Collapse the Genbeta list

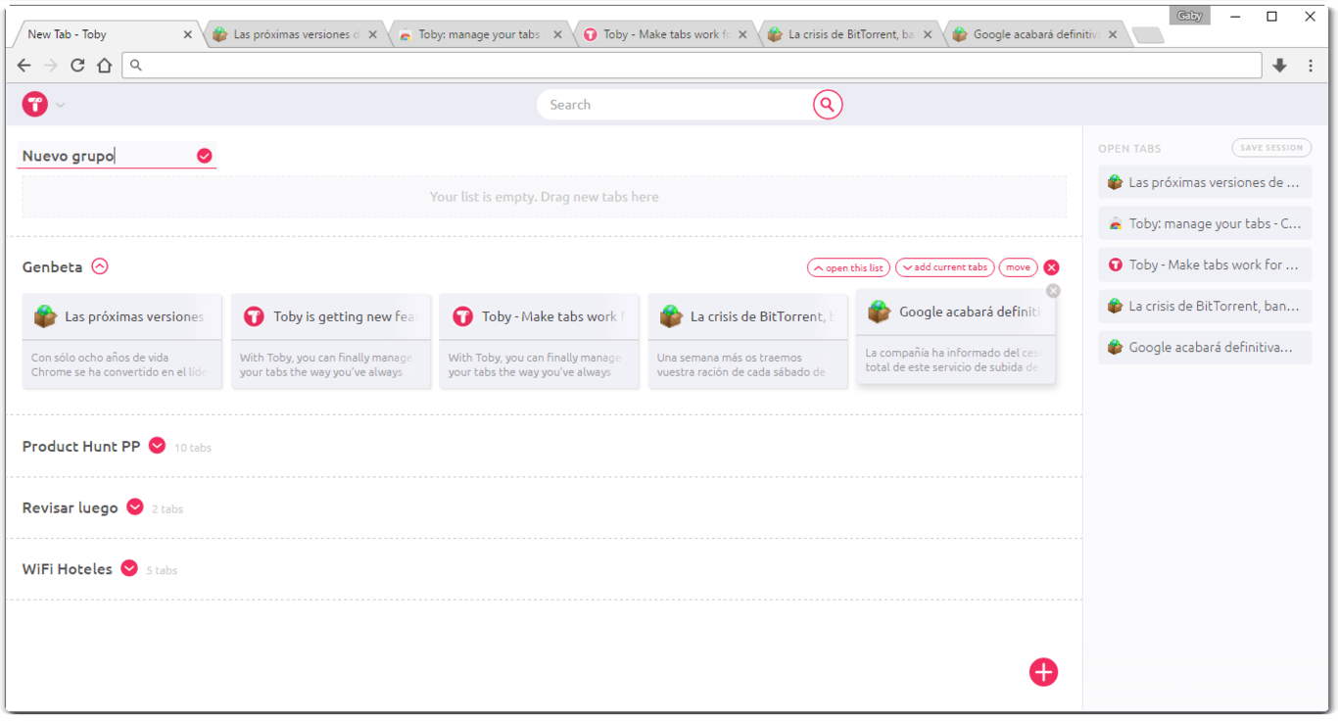100,266
